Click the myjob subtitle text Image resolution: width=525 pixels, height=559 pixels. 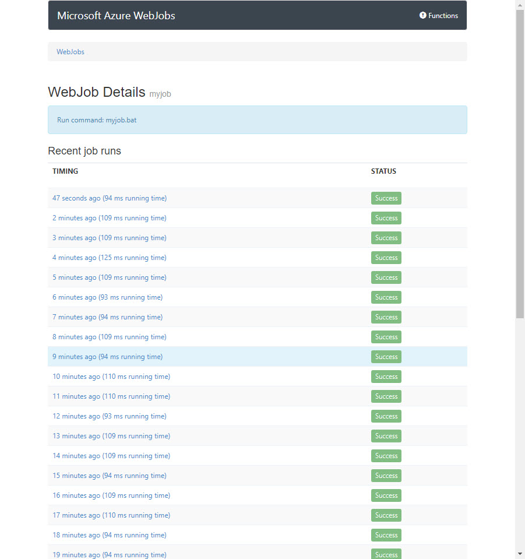tap(160, 94)
